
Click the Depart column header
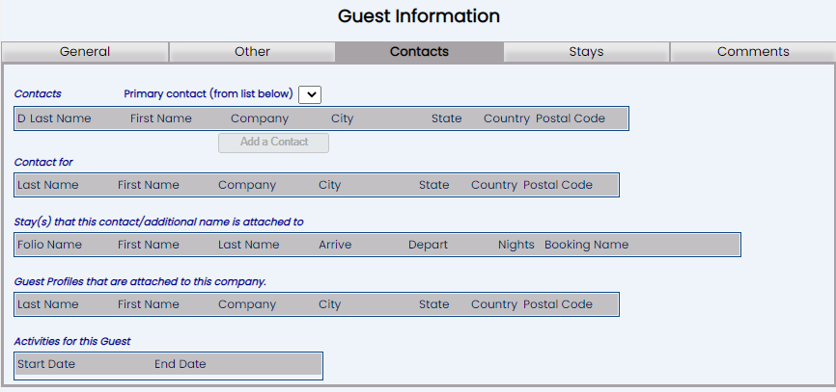[428, 245]
